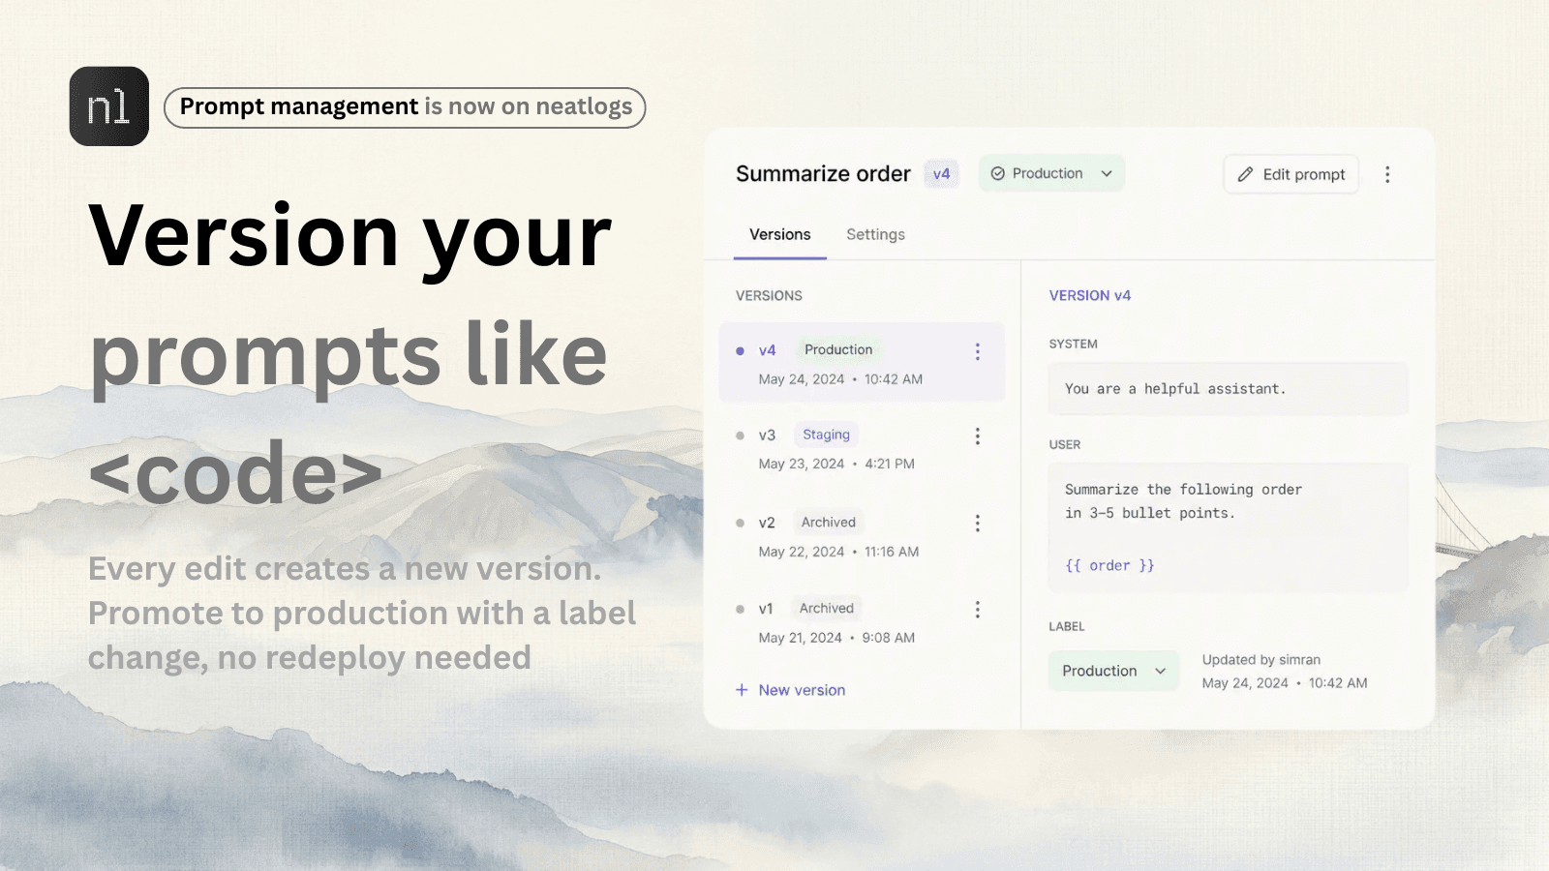Click the Archived tag on v1 row
The height and width of the screenshot is (871, 1549).
click(x=827, y=608)
